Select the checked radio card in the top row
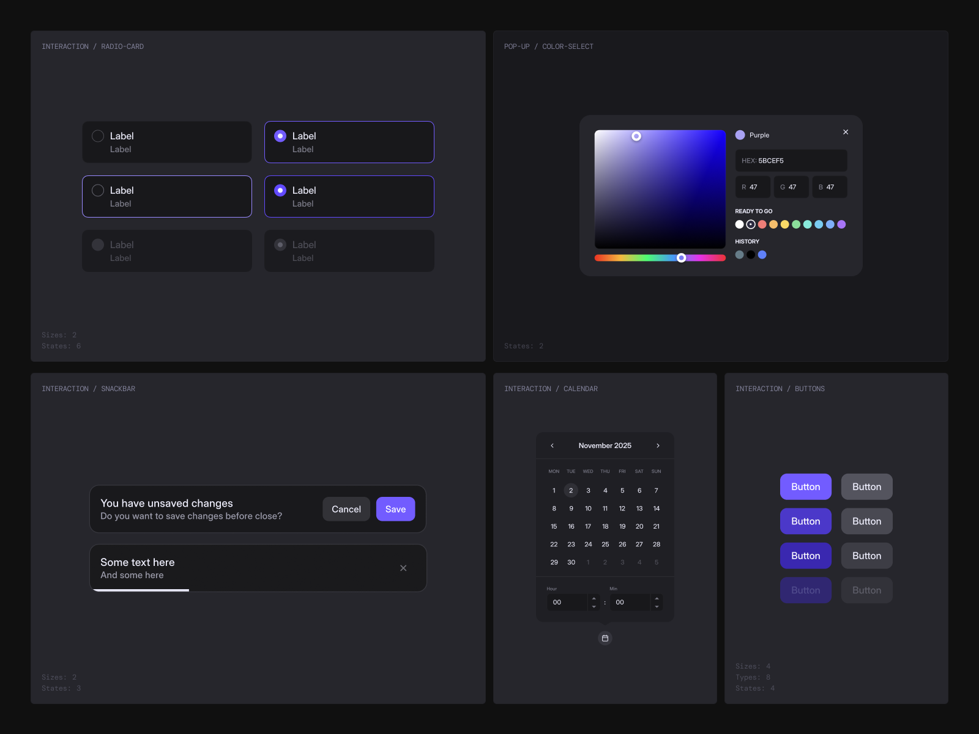The width and height of the screenshot is (979, 734). coord(349,142)
